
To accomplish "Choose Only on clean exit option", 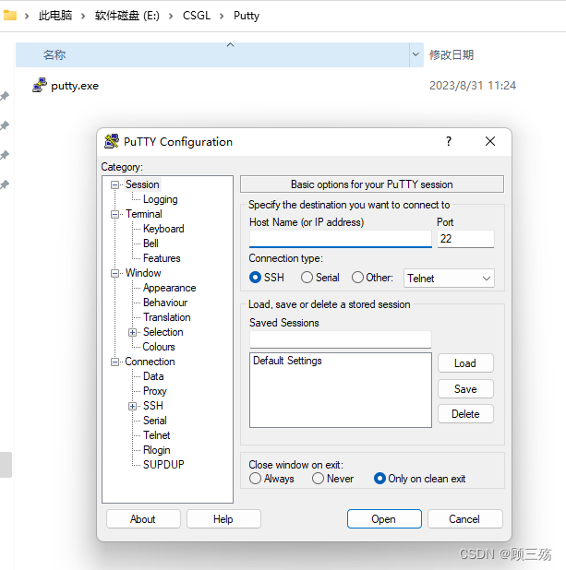I will [x=379, y=479].
